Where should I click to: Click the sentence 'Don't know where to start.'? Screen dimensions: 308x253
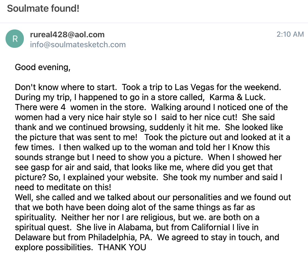(x=66, y=87)
